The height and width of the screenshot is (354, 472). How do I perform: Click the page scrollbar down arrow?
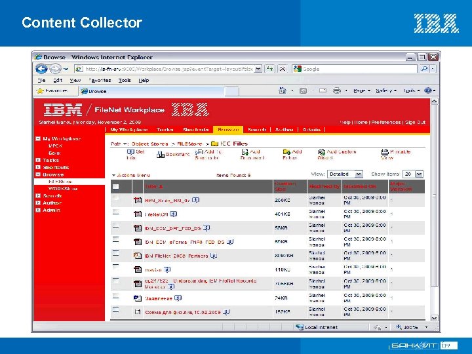pyautogui.click(x=434, y=318)
